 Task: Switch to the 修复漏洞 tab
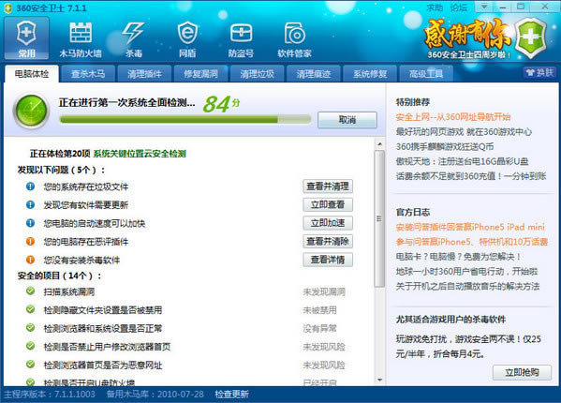point(200,74)
